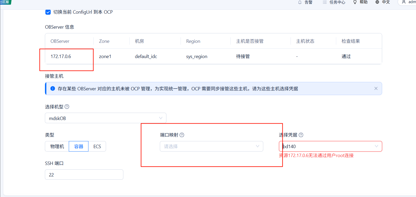This screenshot has width=416, height=197.
Task: Click the user avatar icon
Action: tap(404, 2)
